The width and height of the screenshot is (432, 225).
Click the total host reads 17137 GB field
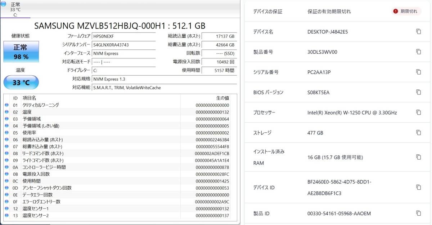[219, 36]
